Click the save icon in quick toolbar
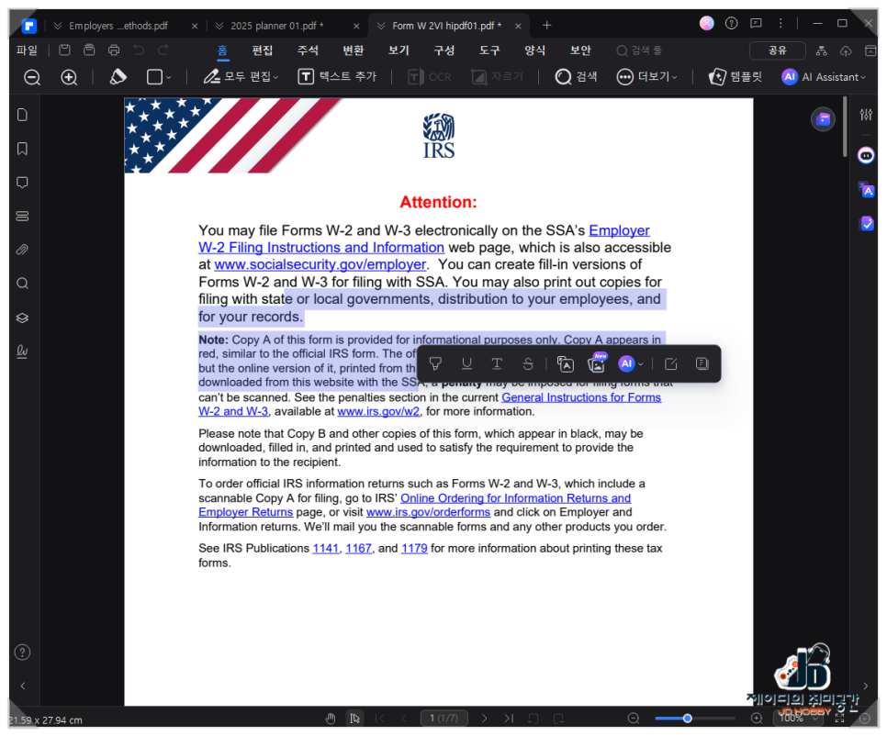 pos(64,50)
